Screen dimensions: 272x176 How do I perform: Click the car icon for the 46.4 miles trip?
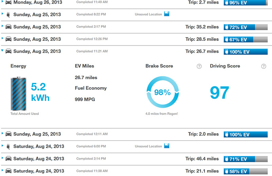coord(8,159)
